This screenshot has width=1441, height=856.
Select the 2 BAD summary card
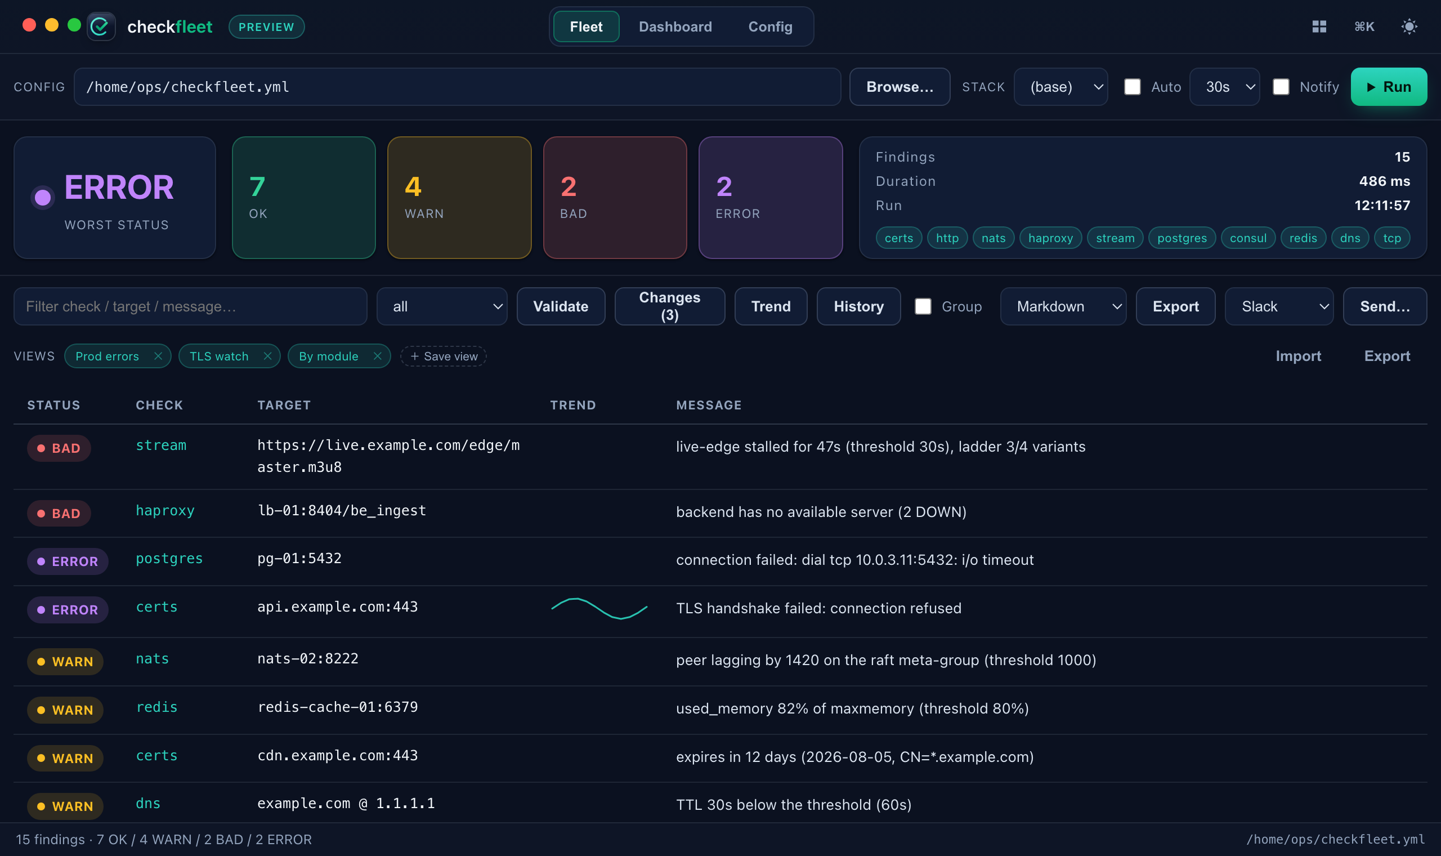615,197
